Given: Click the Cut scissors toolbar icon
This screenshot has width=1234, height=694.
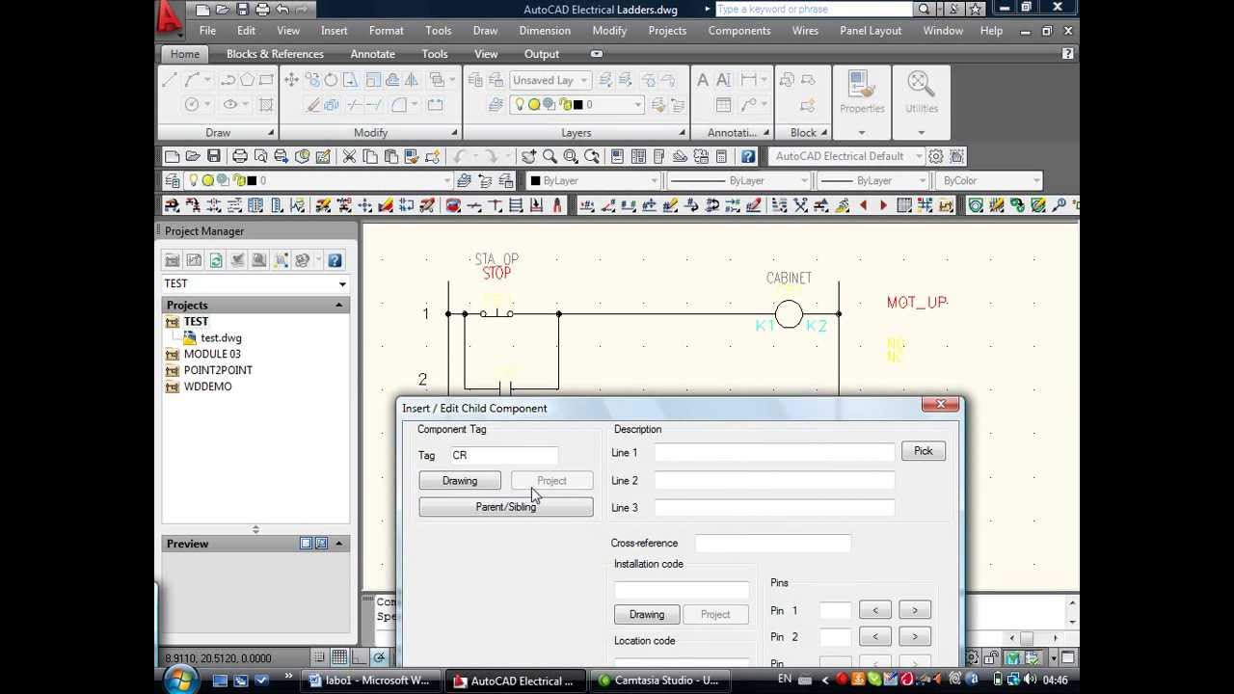Looking at the screenshot, I should (x=349, y=156).
